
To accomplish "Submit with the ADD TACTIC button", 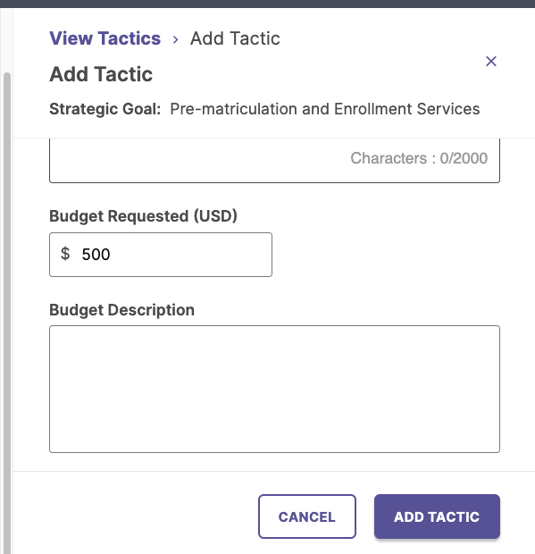I will [437, 516].
